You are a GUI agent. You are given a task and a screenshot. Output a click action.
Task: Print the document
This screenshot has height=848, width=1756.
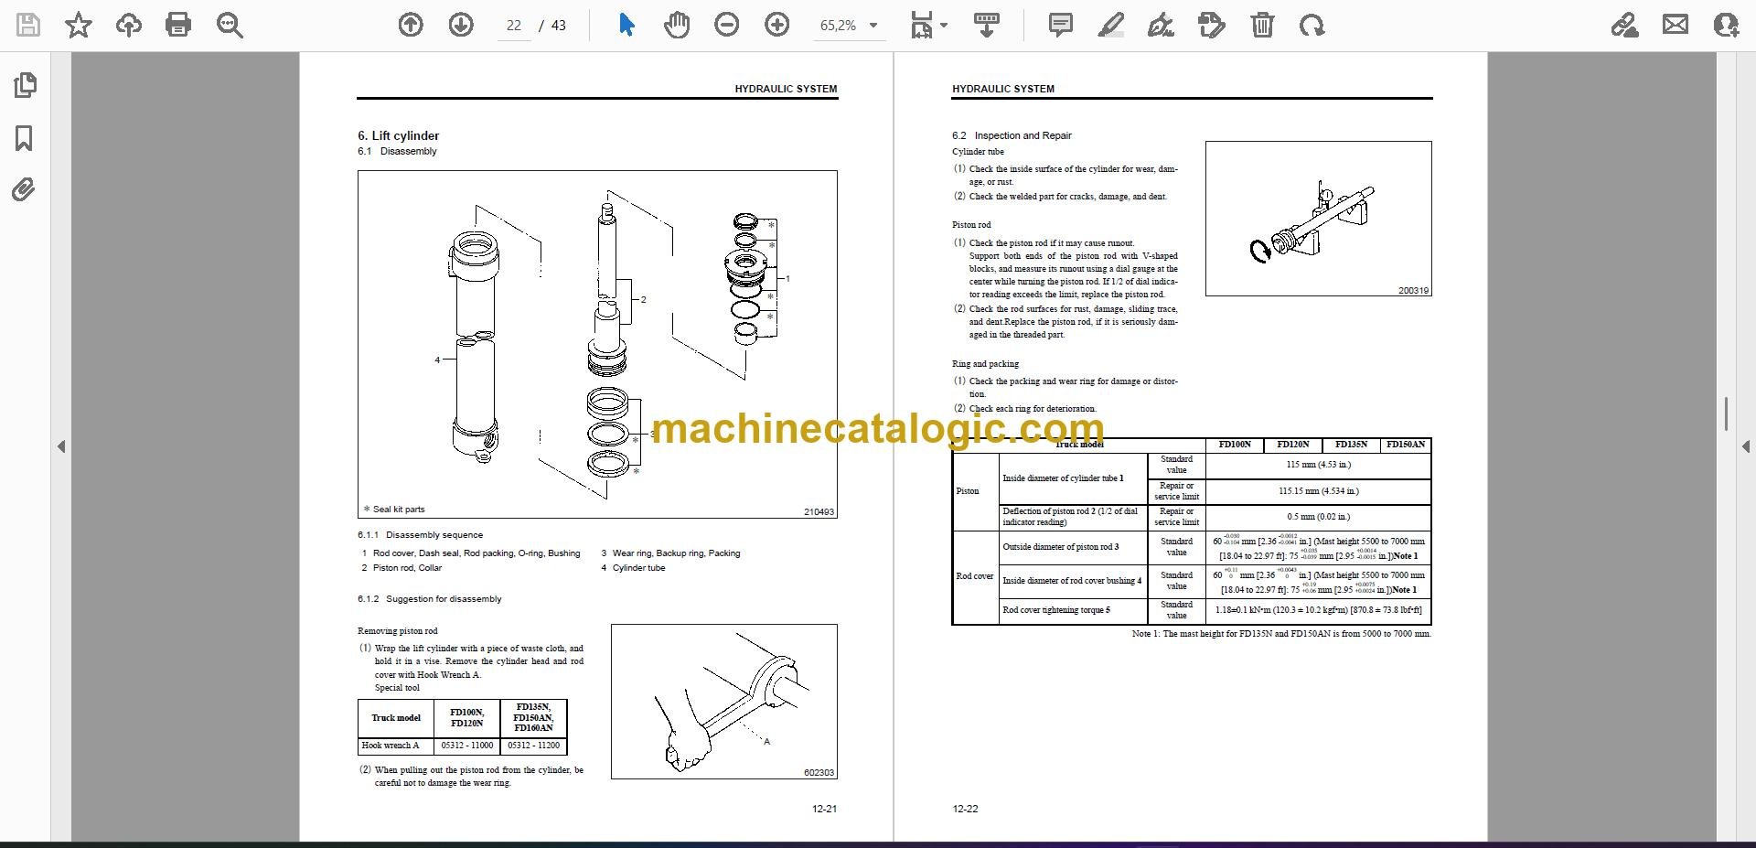178,26
